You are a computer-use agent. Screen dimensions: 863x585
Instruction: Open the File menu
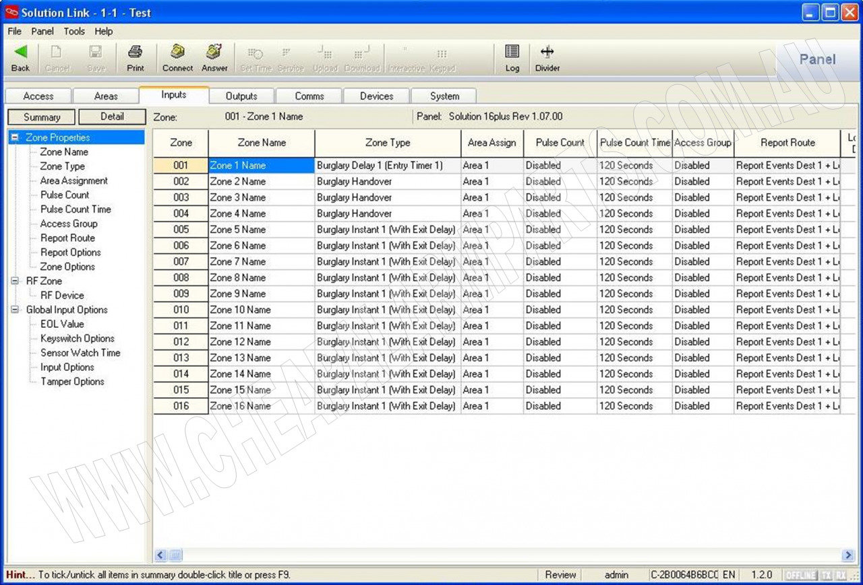(x=14, y=31)
